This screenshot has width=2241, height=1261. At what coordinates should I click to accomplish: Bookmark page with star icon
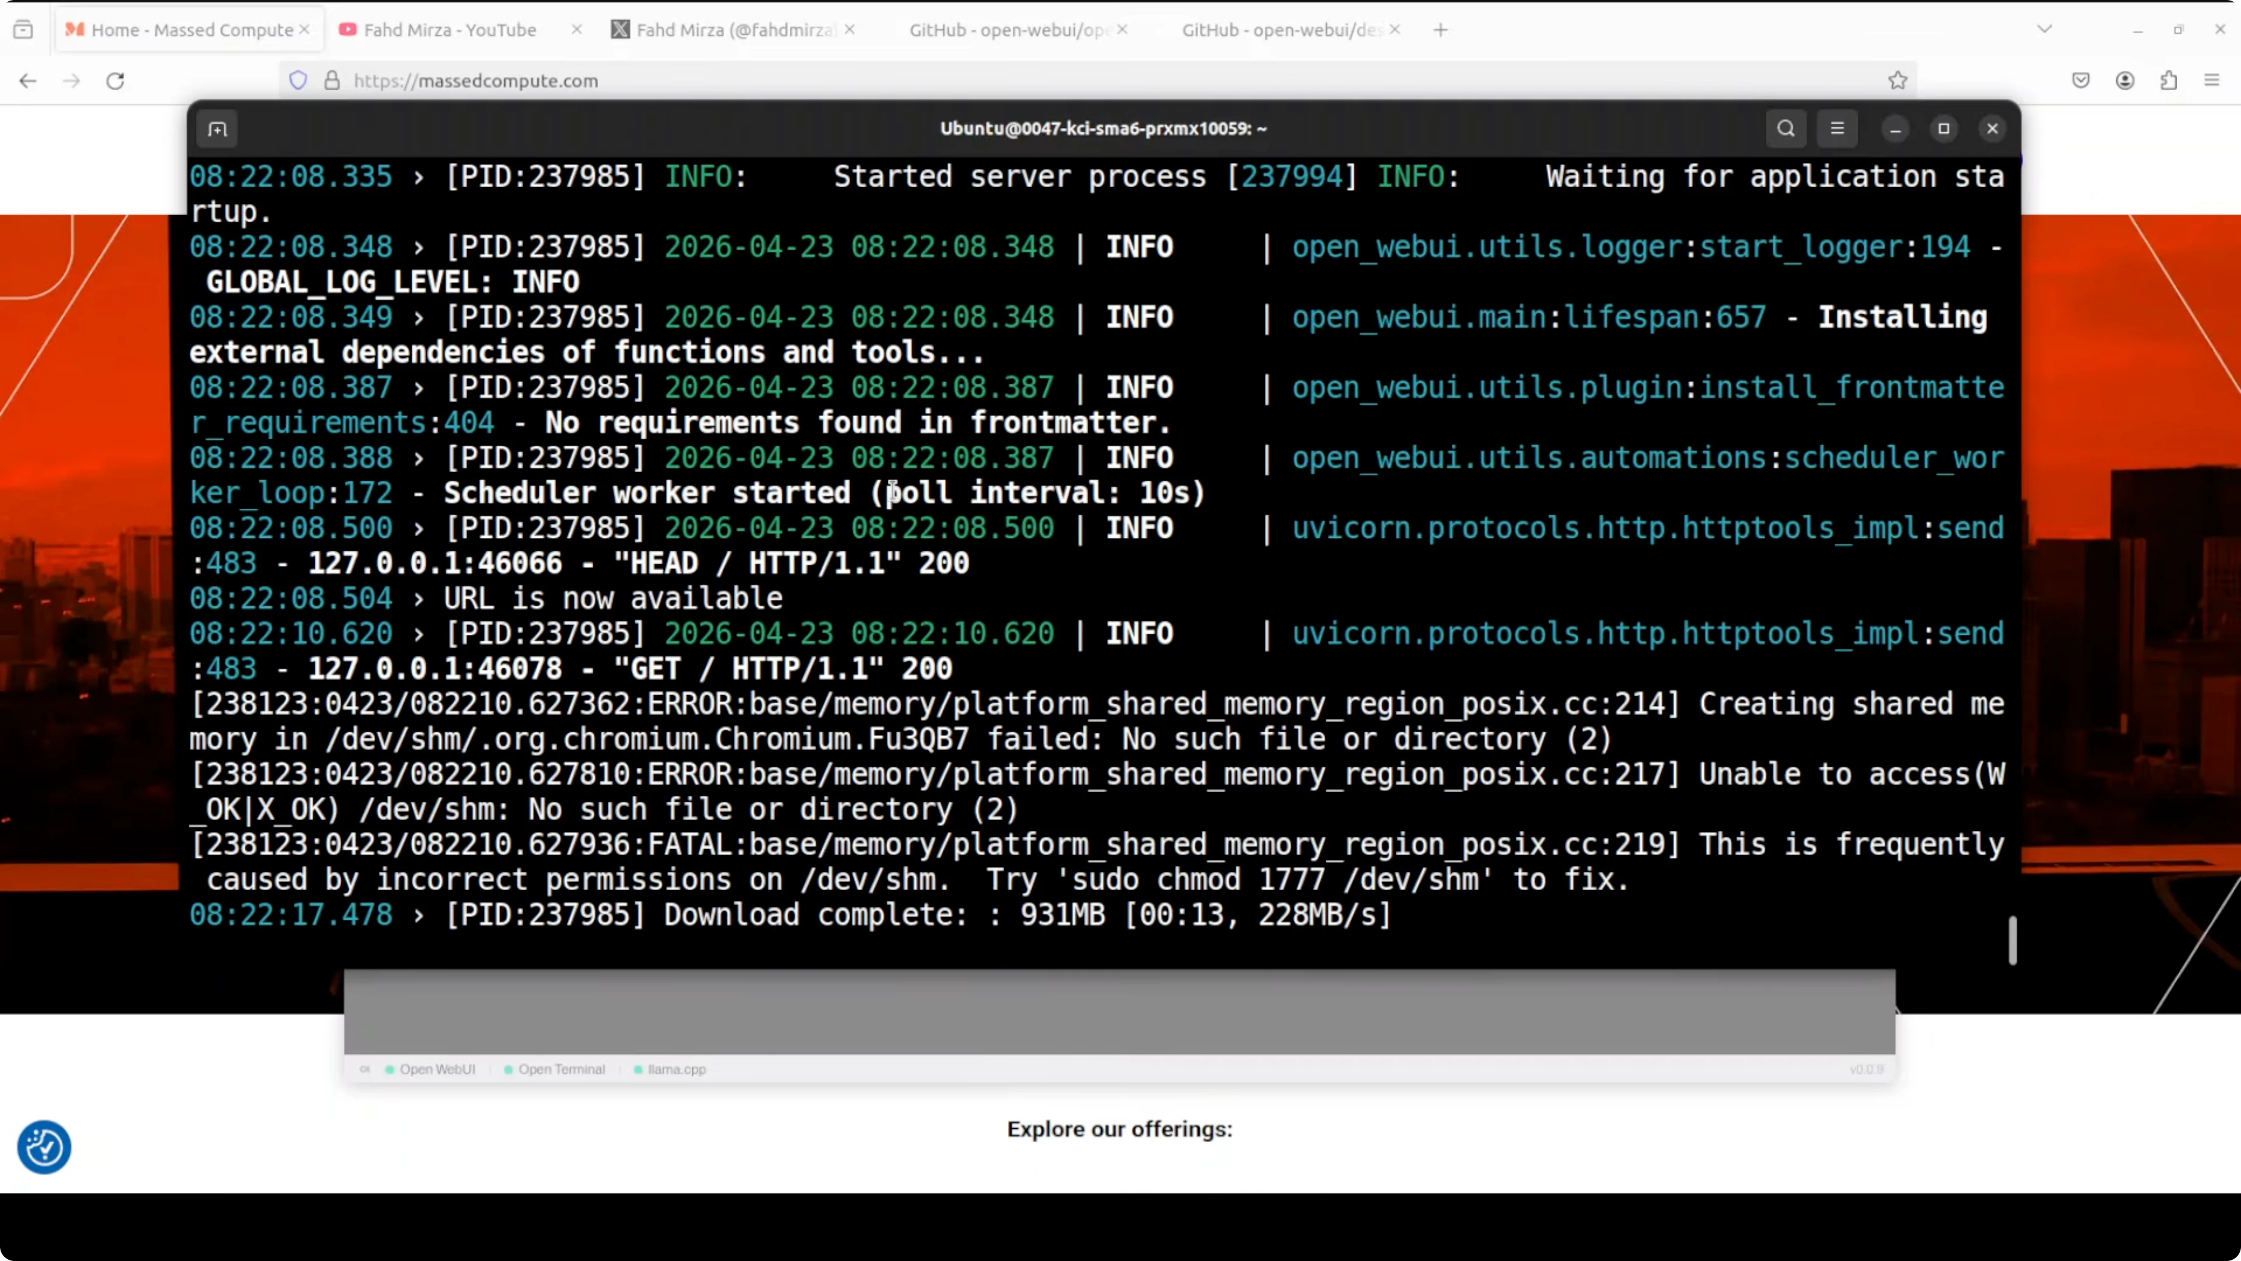tap(1898, 81)
